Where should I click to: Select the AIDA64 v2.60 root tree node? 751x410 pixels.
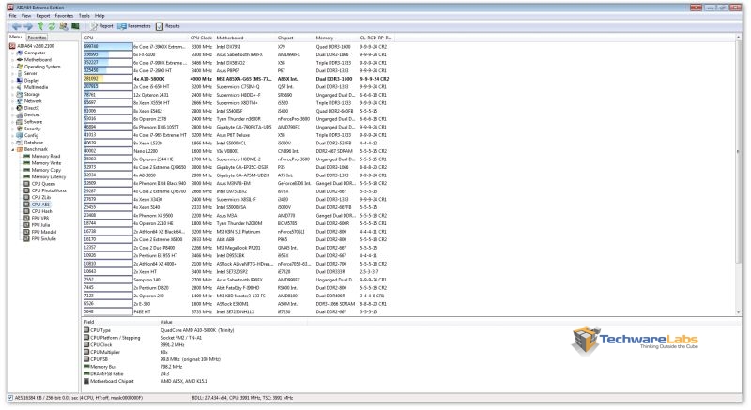tap(32, 46)
